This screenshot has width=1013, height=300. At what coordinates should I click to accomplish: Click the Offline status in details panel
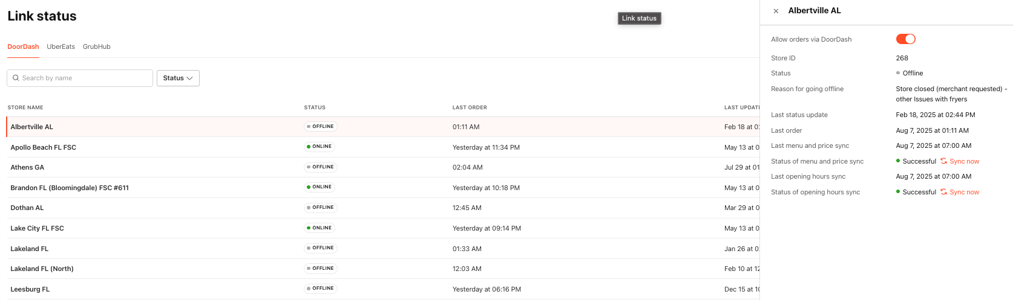click(x=910, y=73)
